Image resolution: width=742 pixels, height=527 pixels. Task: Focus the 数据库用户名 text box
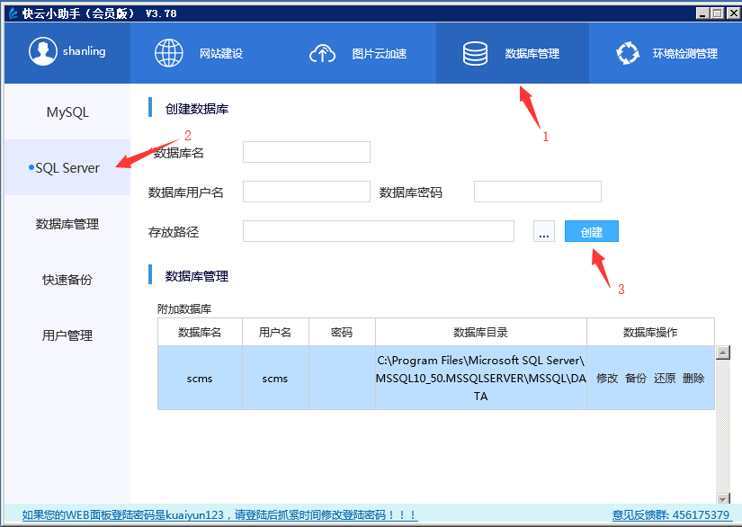click(306, 192)
